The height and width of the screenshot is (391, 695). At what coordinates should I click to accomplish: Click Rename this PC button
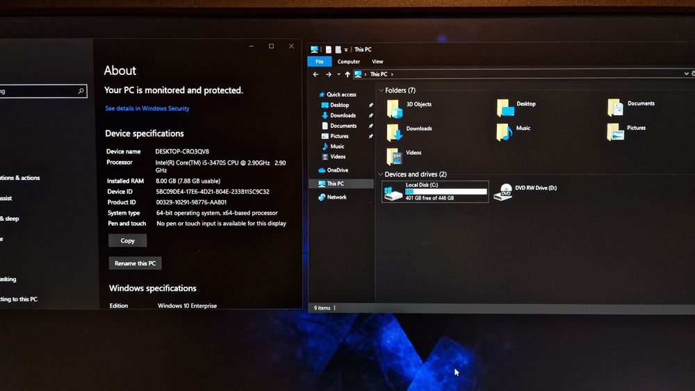coord(136,263)
